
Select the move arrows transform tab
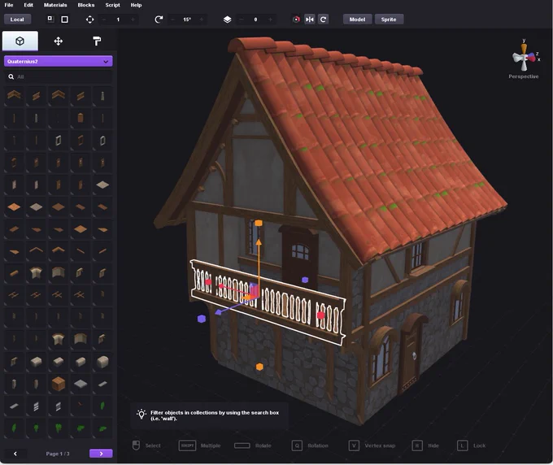tap(59, 41)
